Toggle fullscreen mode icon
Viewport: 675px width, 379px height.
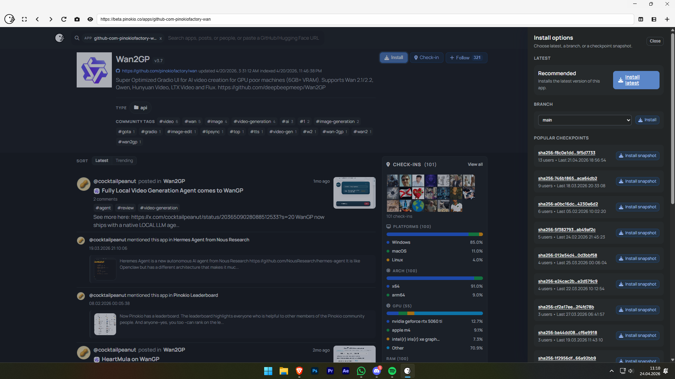[24, 19]
